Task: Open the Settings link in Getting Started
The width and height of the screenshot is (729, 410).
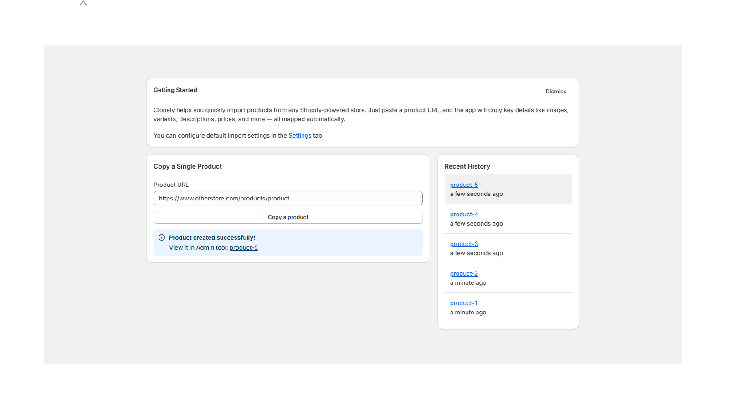Action: [x=300, y=136]
